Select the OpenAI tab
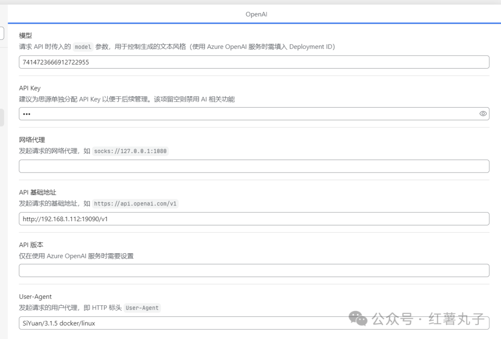Screen dimensions: 501x339 click(x=256, y=14)
